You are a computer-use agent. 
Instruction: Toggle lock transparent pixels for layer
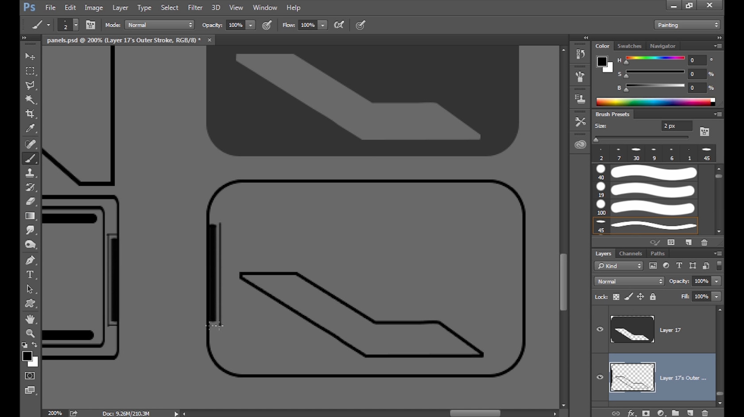pos(616,297)
